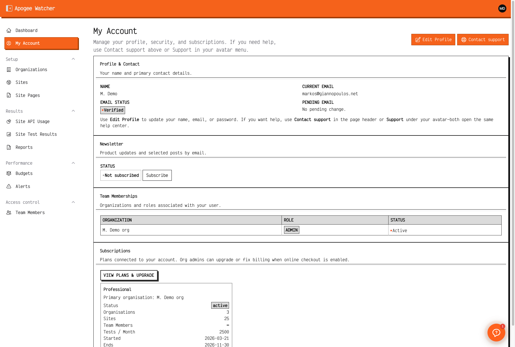Click the Alerts warning triangle icon
Screen dimensions: 515x347
tap(9, 186)
